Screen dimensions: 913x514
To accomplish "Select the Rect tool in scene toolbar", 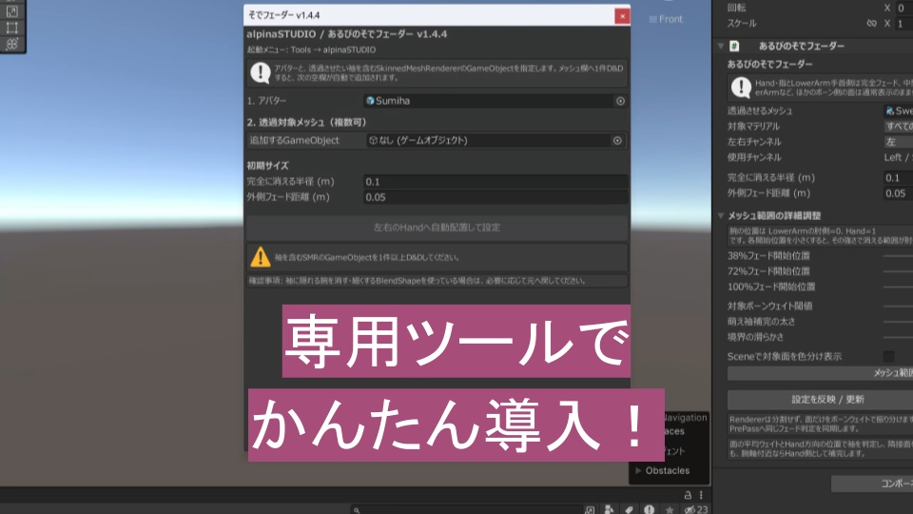I will tap(11, 28).
